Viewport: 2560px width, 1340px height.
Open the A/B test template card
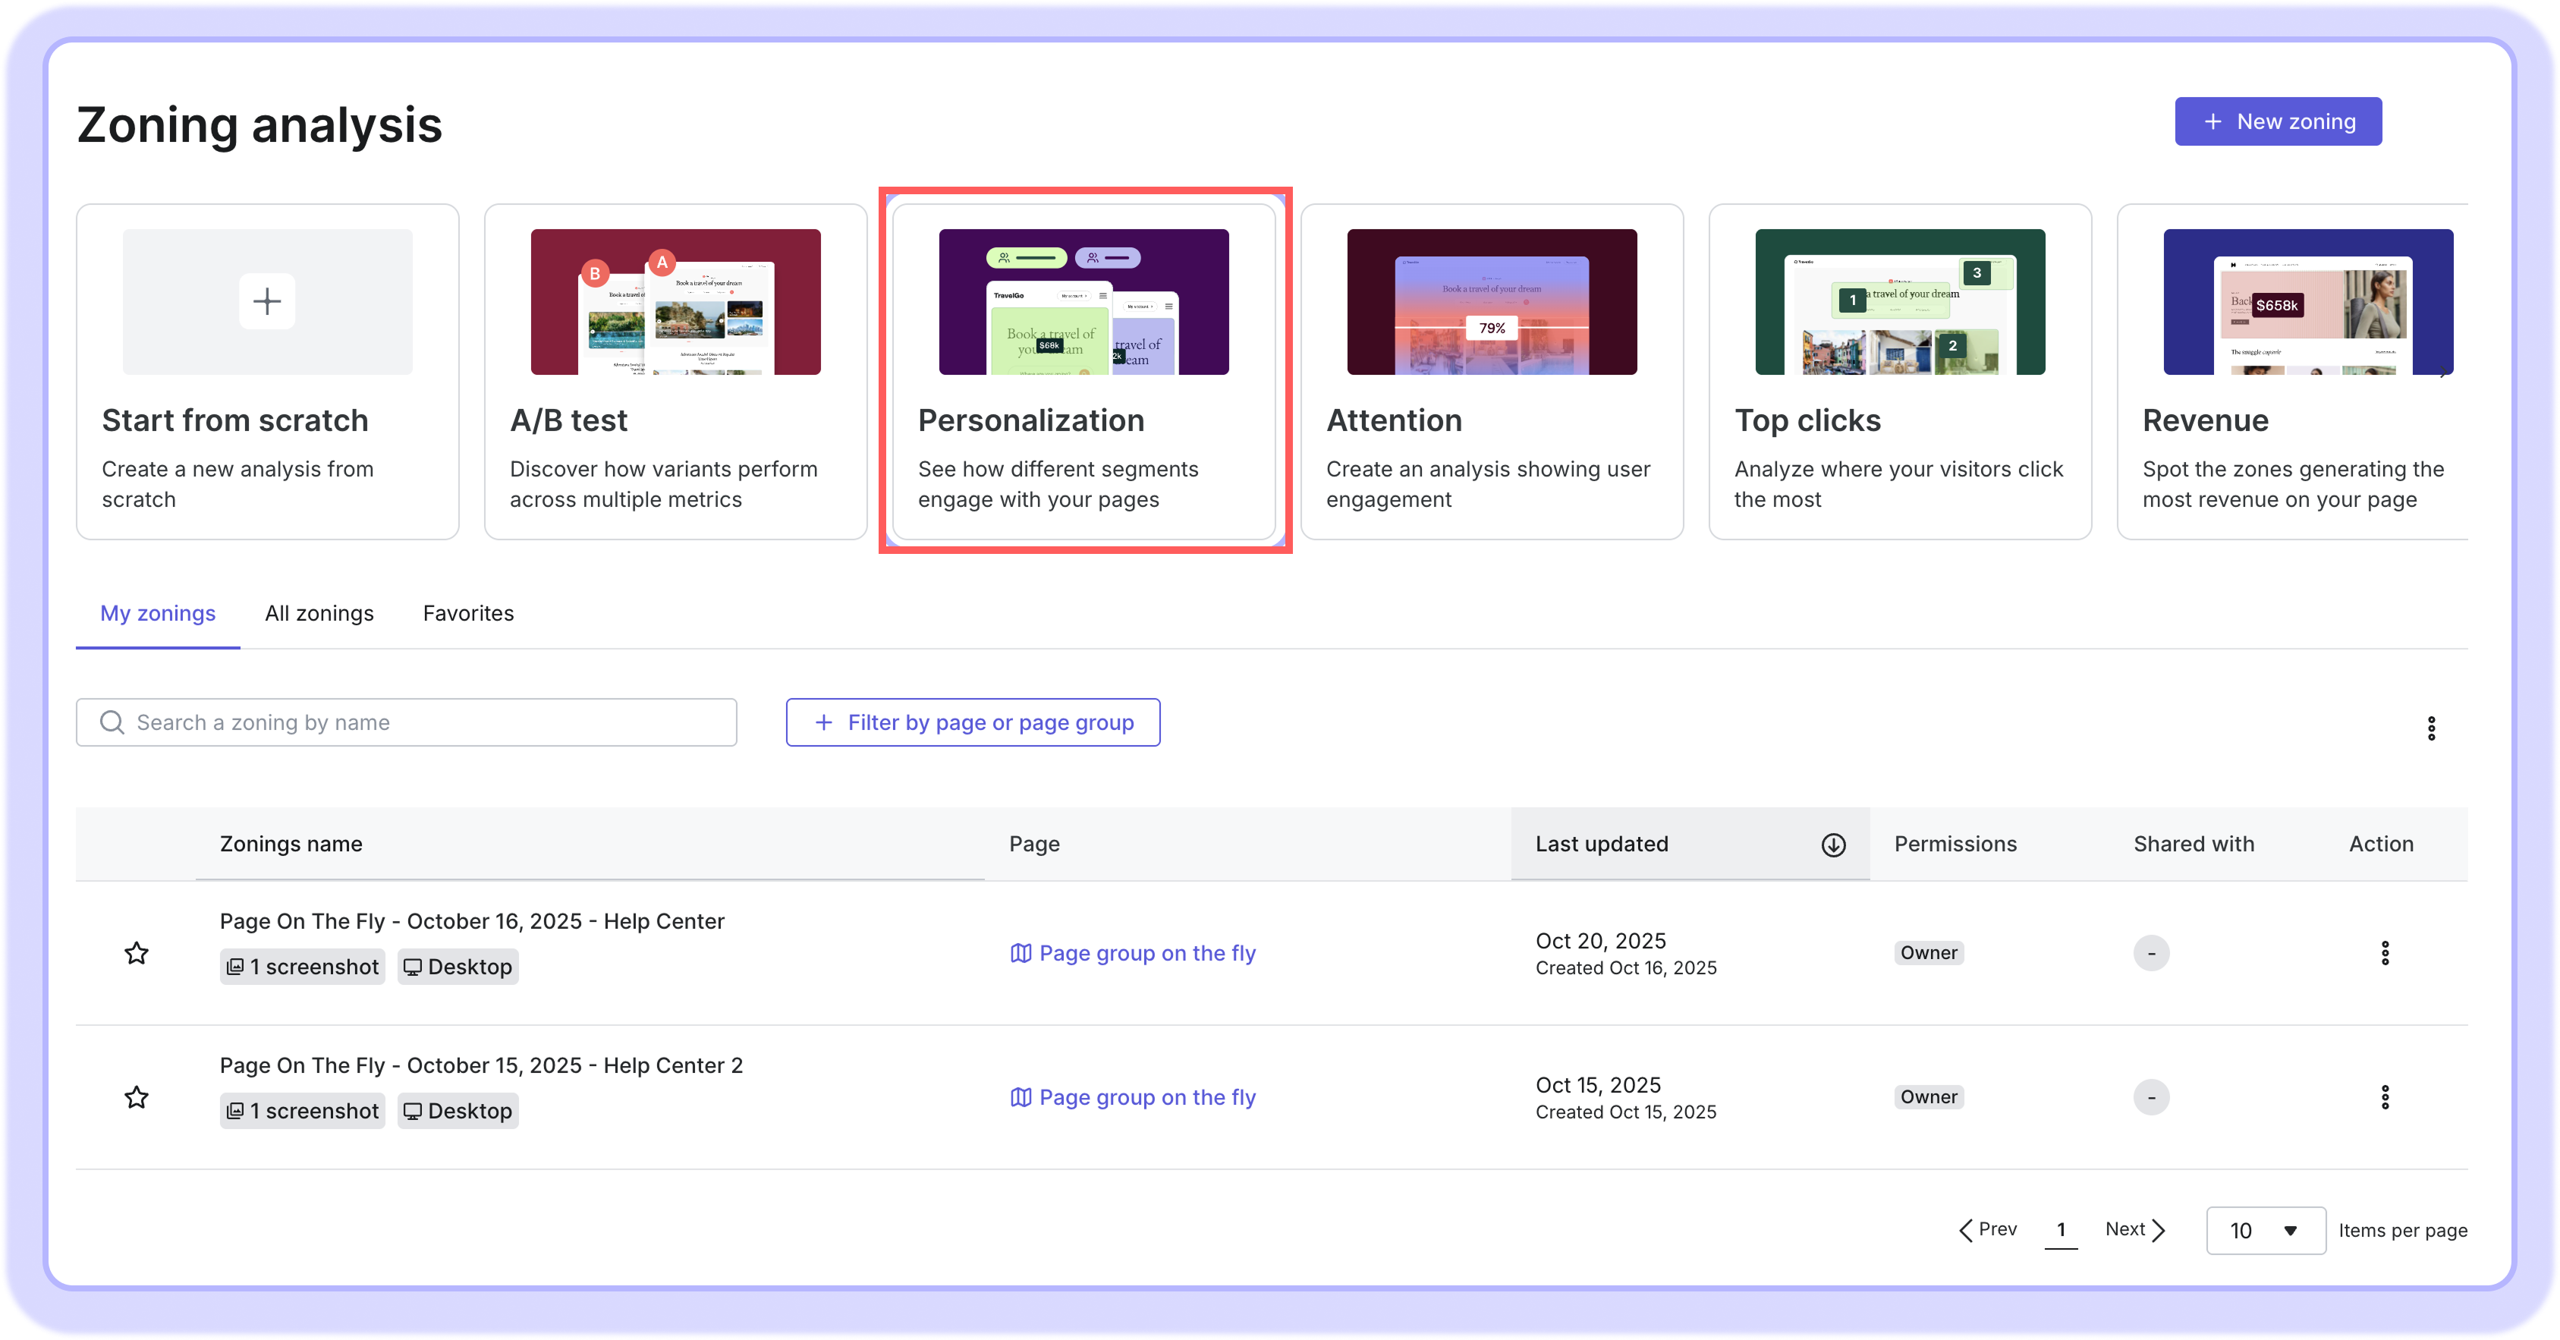point(676,371)
